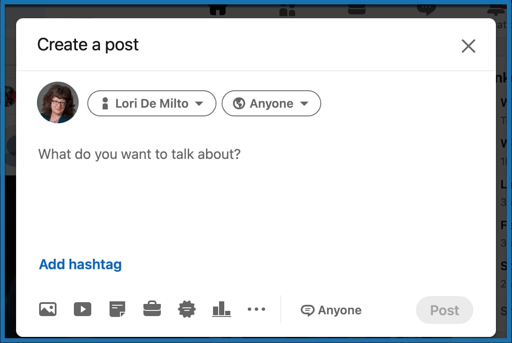The image size is (512, 343).
Task: Open the Lori De Milto profile dropdown
Action: [x=151, y=103]
